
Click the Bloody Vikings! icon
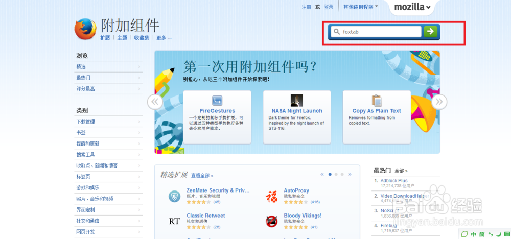[271, 222]
